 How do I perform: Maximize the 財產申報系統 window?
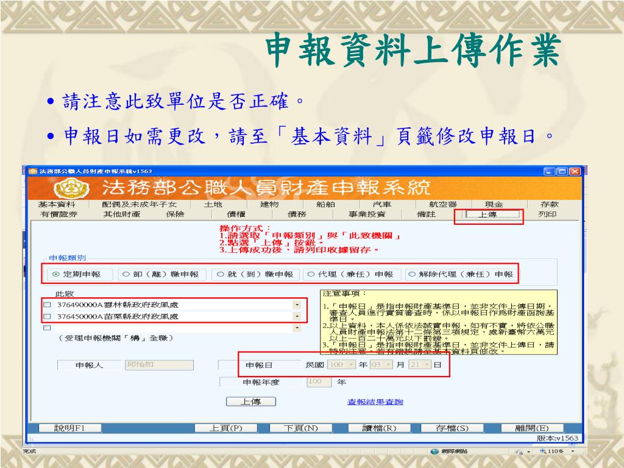pyautogui.click(x=562, y=171)
